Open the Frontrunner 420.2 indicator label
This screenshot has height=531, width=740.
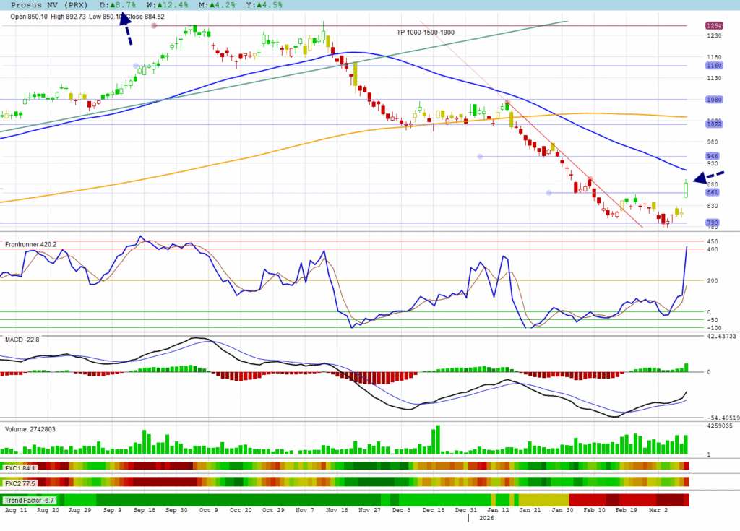point(30,244)
